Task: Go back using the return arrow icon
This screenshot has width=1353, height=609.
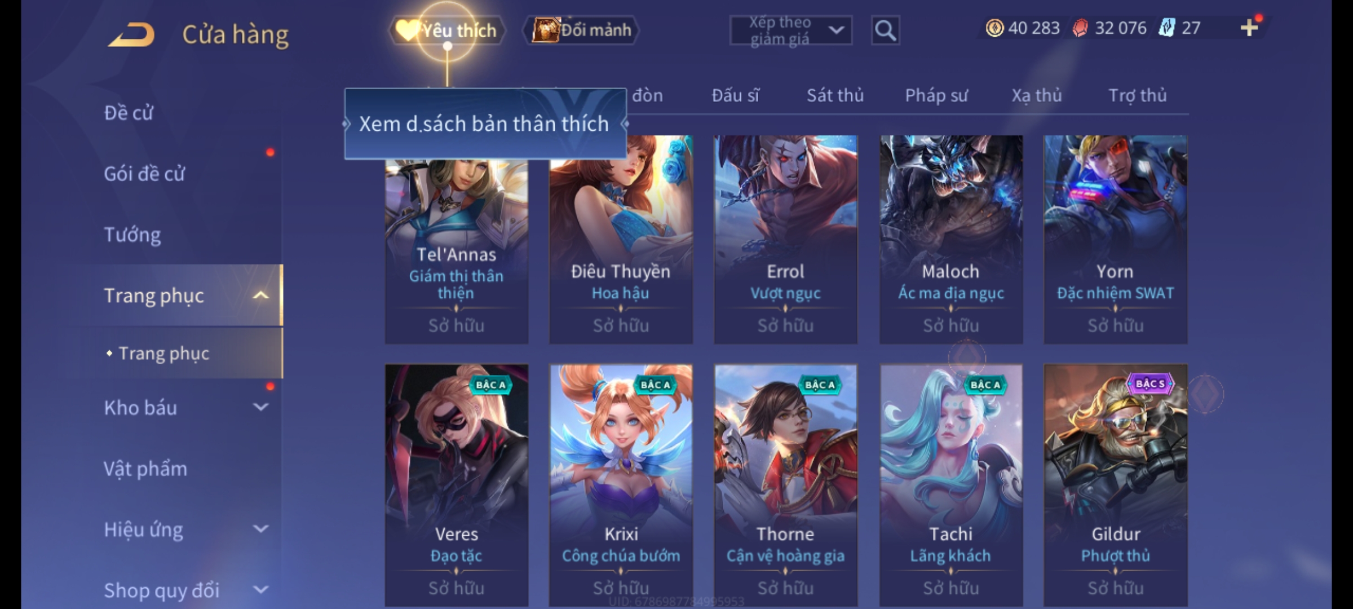Action: click(132, 34)
